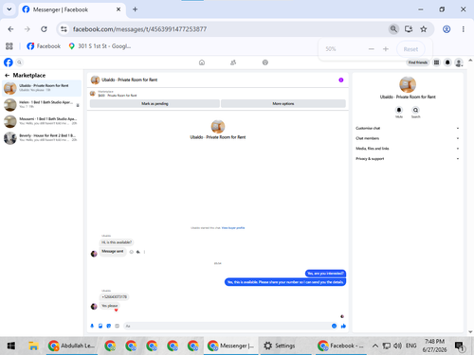Click the Facebook logo in the page header
Image resolution: width=474 pixels, height=355 pixels.
(9, 62)
